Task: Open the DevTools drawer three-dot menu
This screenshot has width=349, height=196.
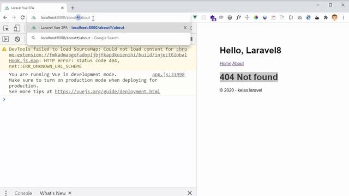Action: tap(6, 193)
